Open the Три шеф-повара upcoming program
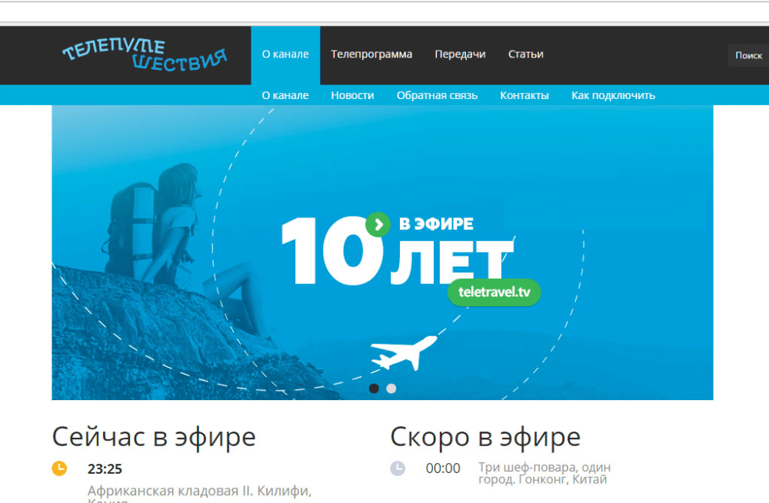 [544, 473]
